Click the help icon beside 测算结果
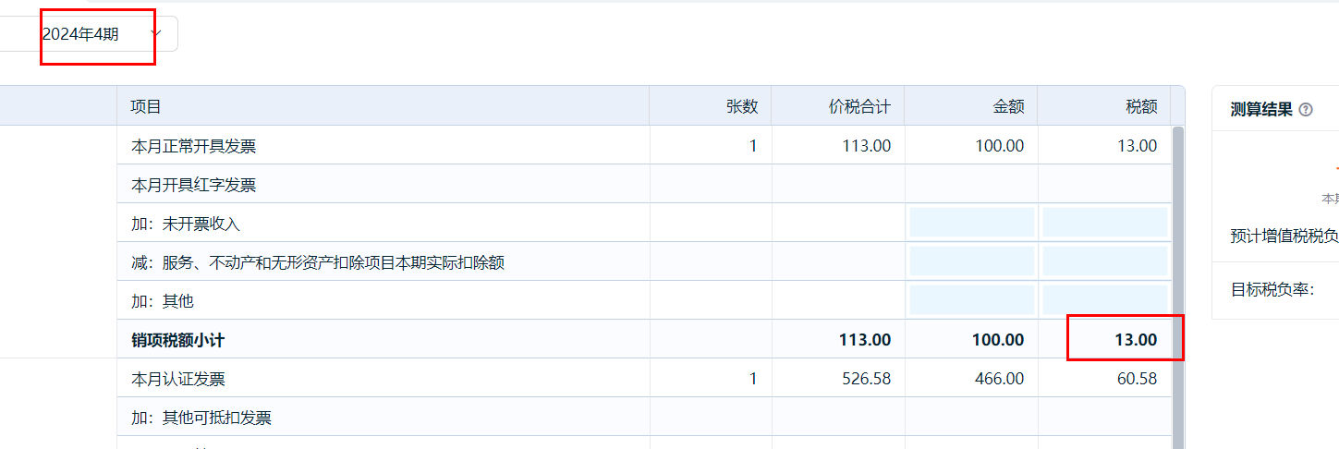Viewport: 1339px width, 449px height. click(x=1306, y=110)
